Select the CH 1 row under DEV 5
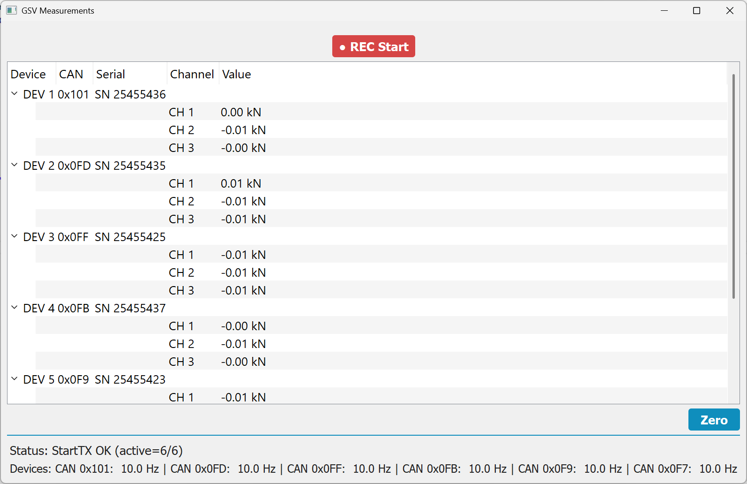Image resolution: width=747 pixels, height=484 pixels. click(381, 396)
